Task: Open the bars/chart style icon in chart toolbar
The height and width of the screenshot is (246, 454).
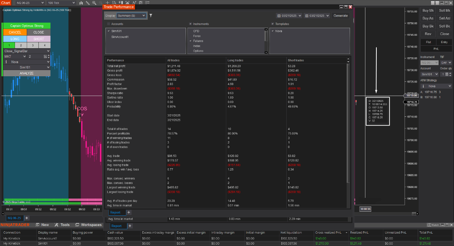Action: (81, 3)
